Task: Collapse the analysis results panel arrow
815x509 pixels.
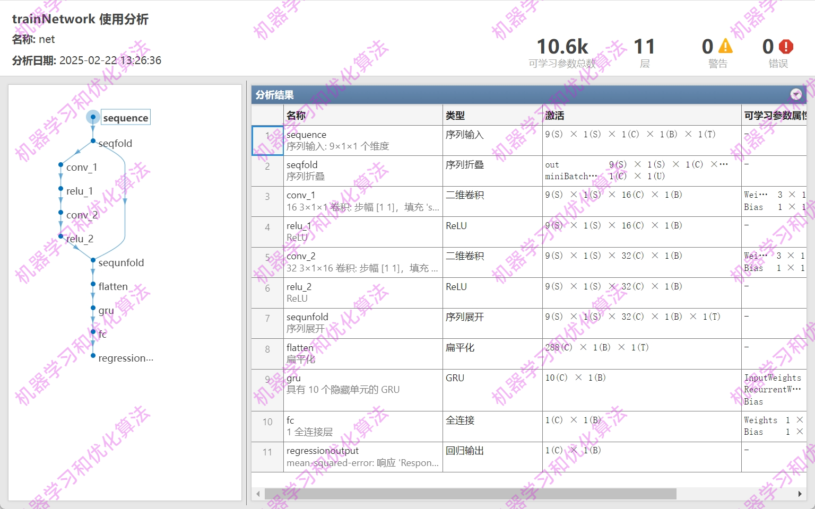Action: click(x=796, y=94)
